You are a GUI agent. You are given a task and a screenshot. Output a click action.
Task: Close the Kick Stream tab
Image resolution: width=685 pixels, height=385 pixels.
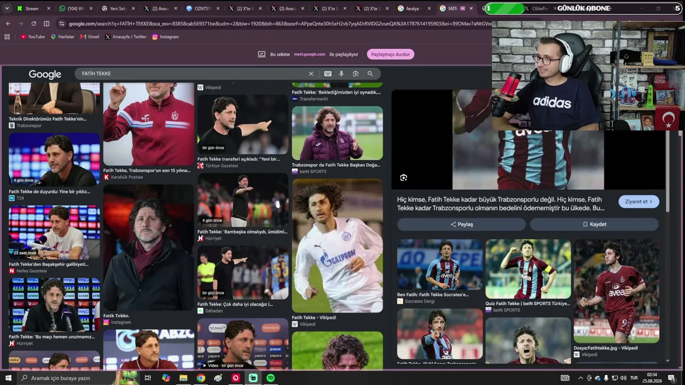point(48,9)
